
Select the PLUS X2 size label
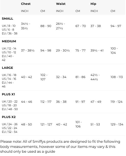point(9,117)
